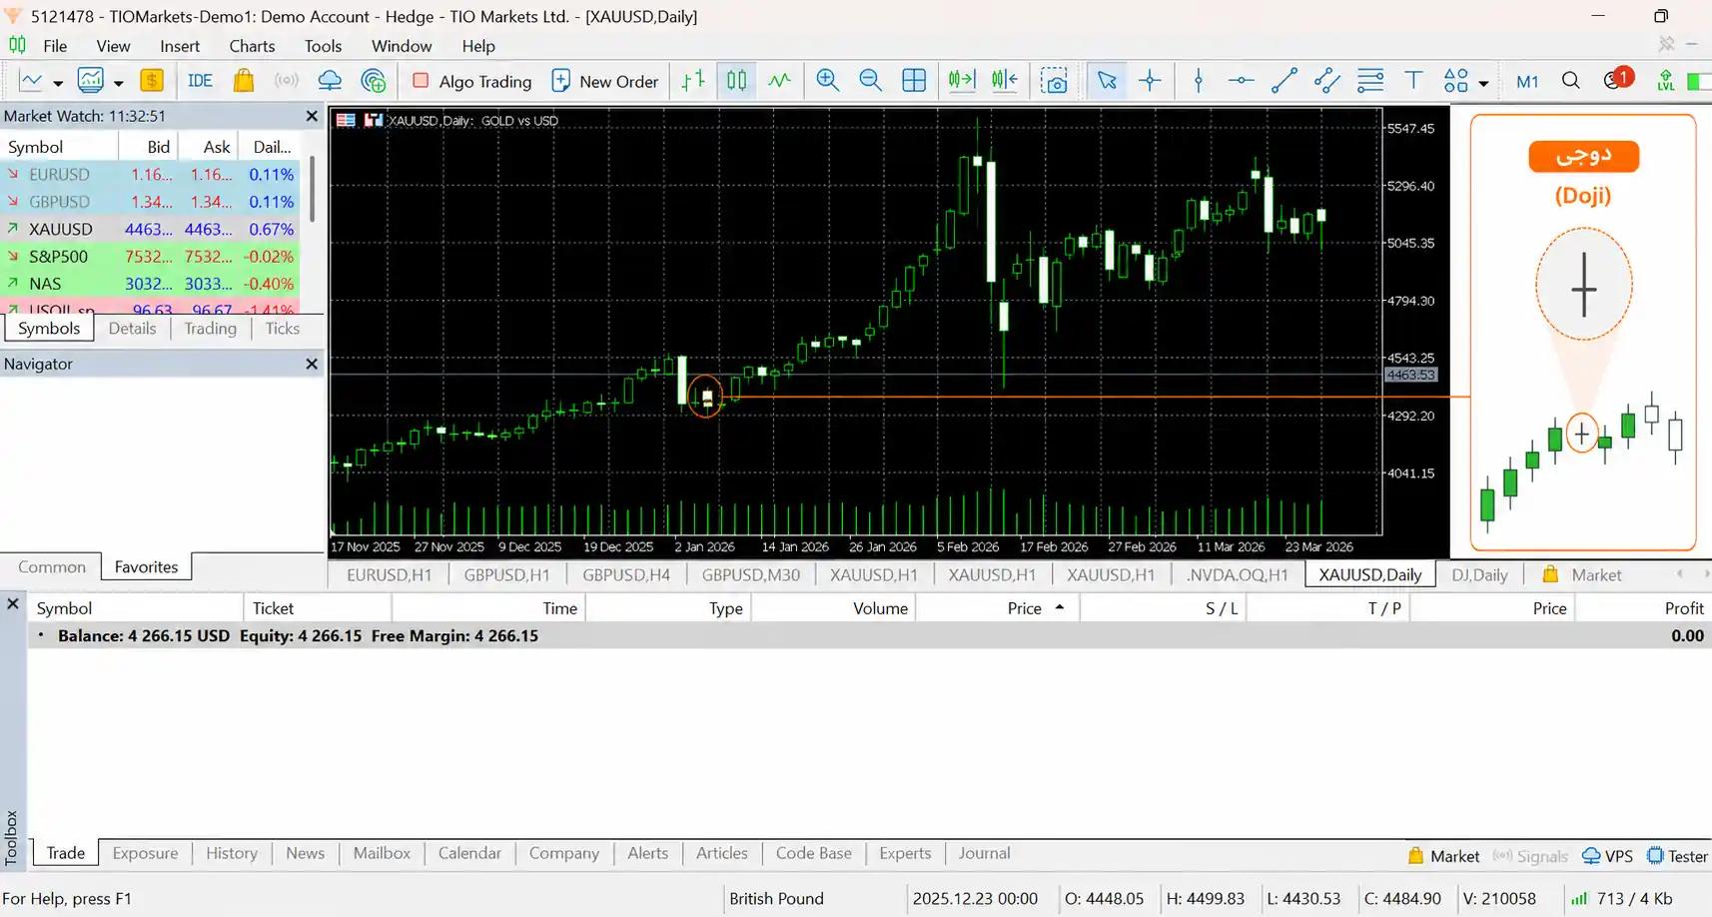Image resolution: width=1712 pixels, height=917 pixels.
Task: Open the Calendar tab in Toolbox
Action: coord(469,853)
